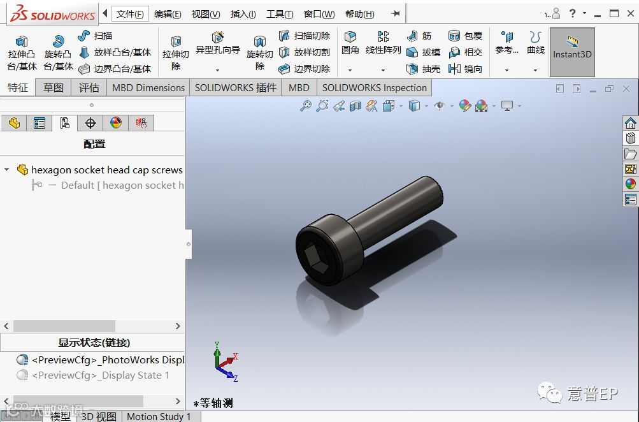Viewport: 639px width, 422px height.
Task: Open the DimXpertManager crosshair tab icon
Action: tap(90, 123)
